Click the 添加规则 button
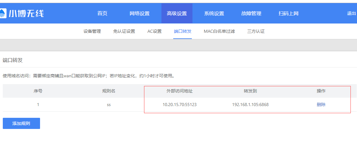Screen dimensions: 357x141 (21, 123)
